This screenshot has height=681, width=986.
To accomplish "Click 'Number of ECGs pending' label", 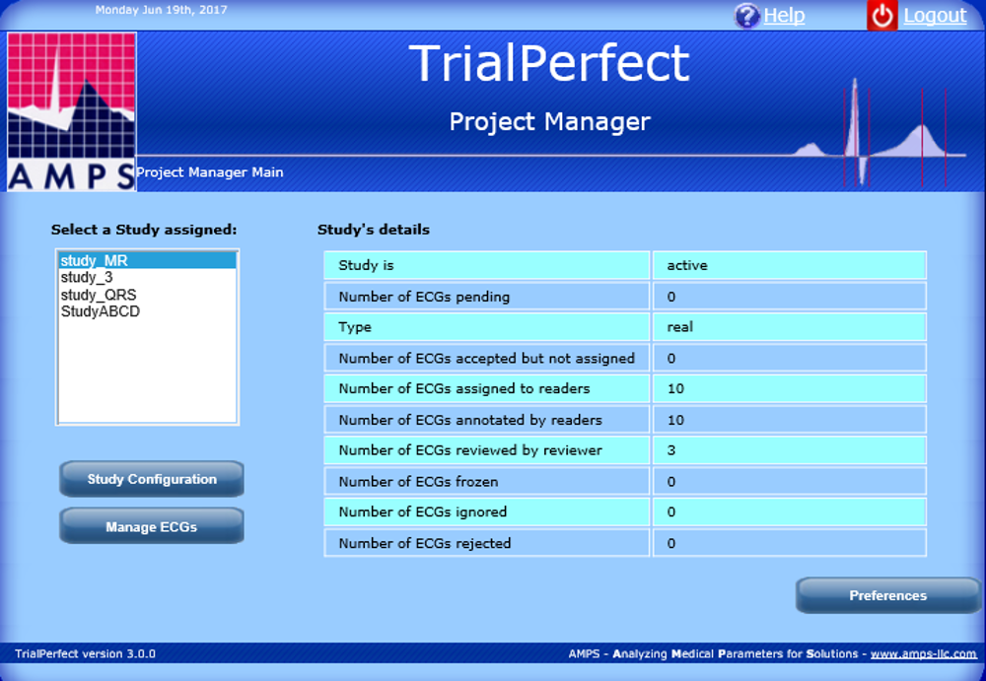I will pos(424,297).
